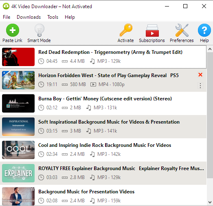Select Horizon Forbidden West thumbnail
This screenshot has width=213, height=206.
(x=18, y=80)
